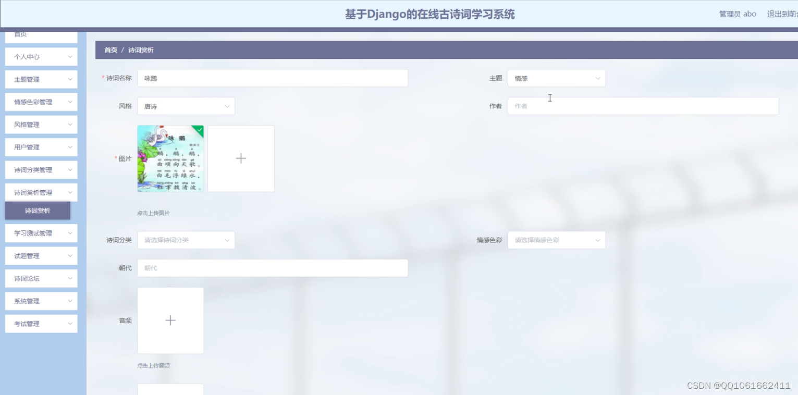
Task: Click the 朝代 input field
Action: click(272, 267)
